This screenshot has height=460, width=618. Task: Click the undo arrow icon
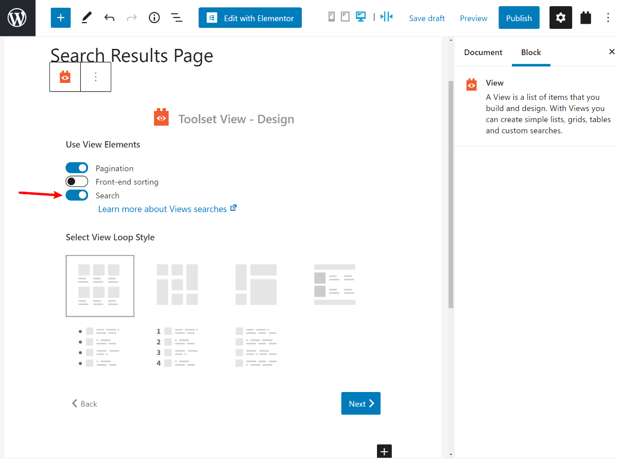[x=109, y=18]
